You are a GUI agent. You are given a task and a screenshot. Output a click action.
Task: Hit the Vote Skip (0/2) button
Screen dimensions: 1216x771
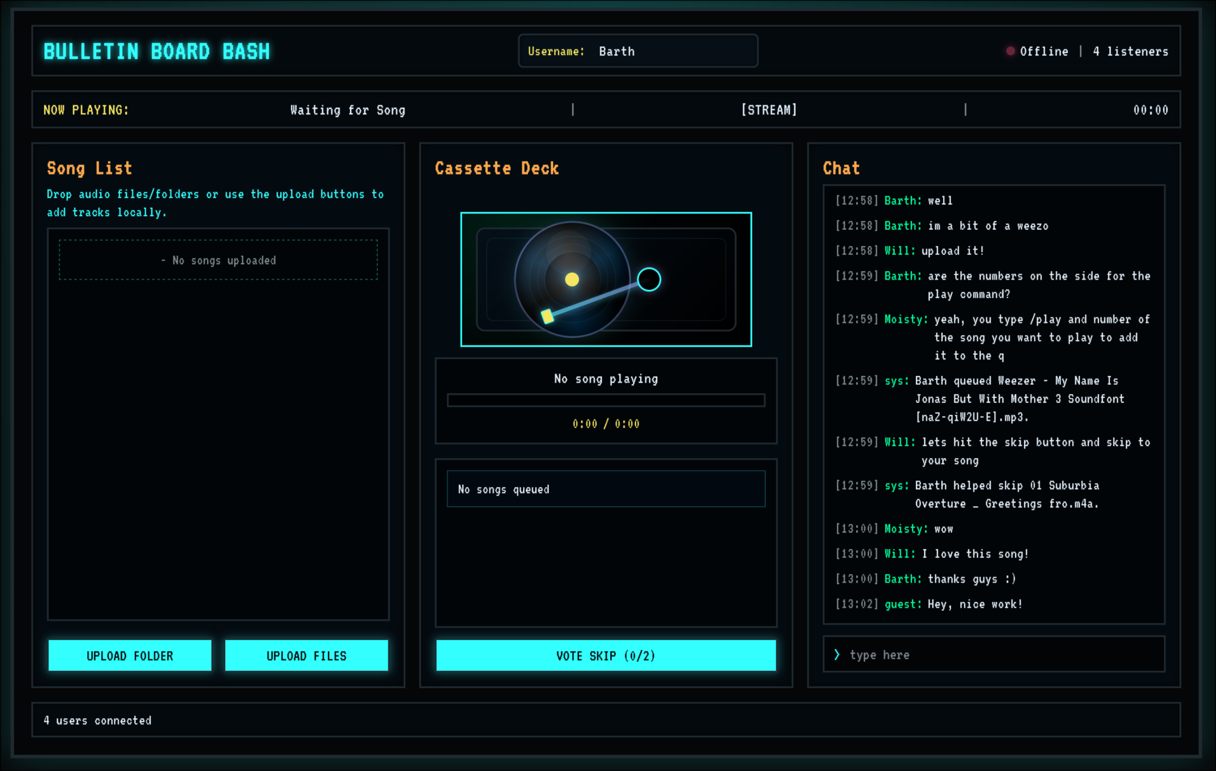point(605,656)
